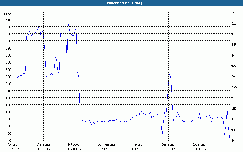Click the 510 value on the left axis
This screenshot has height=152, width=243.
8,20
